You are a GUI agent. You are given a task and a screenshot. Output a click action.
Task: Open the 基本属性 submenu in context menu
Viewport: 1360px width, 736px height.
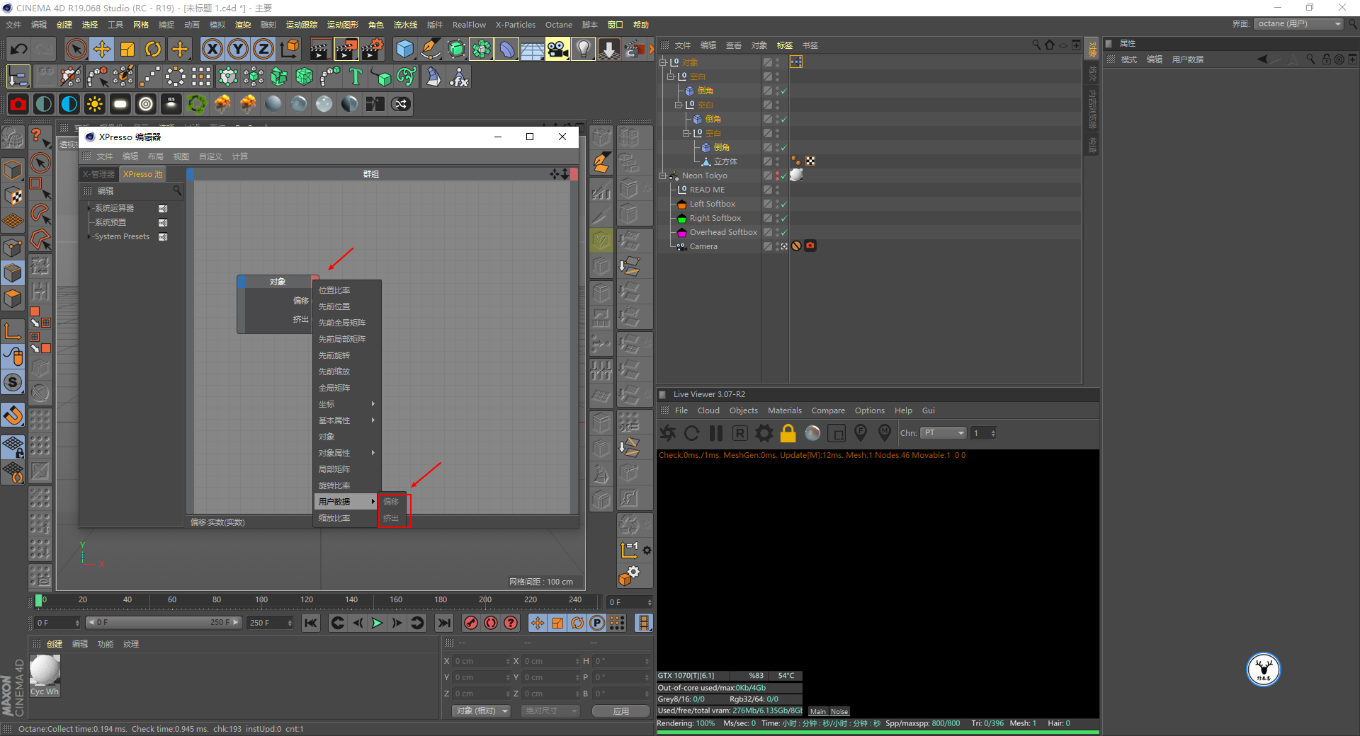[x=347, y=420]
